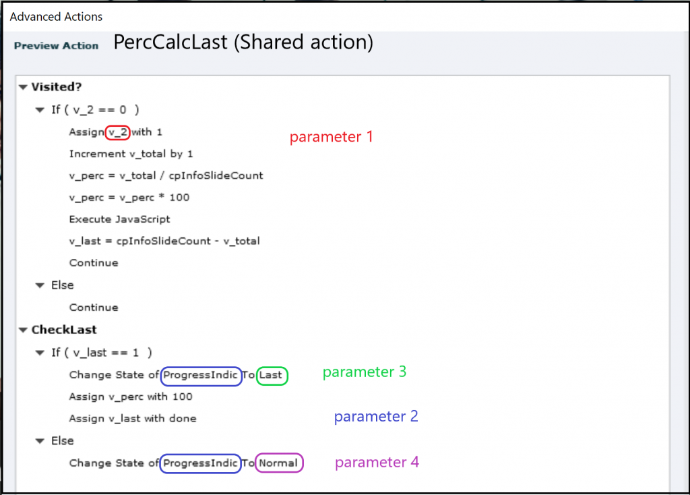Collapse the Else branch under CheckLast

point(40,440)
